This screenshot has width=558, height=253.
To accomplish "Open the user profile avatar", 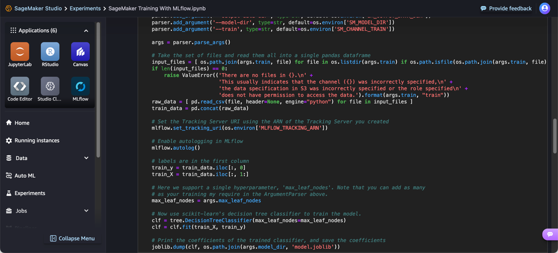I will 544,8.
